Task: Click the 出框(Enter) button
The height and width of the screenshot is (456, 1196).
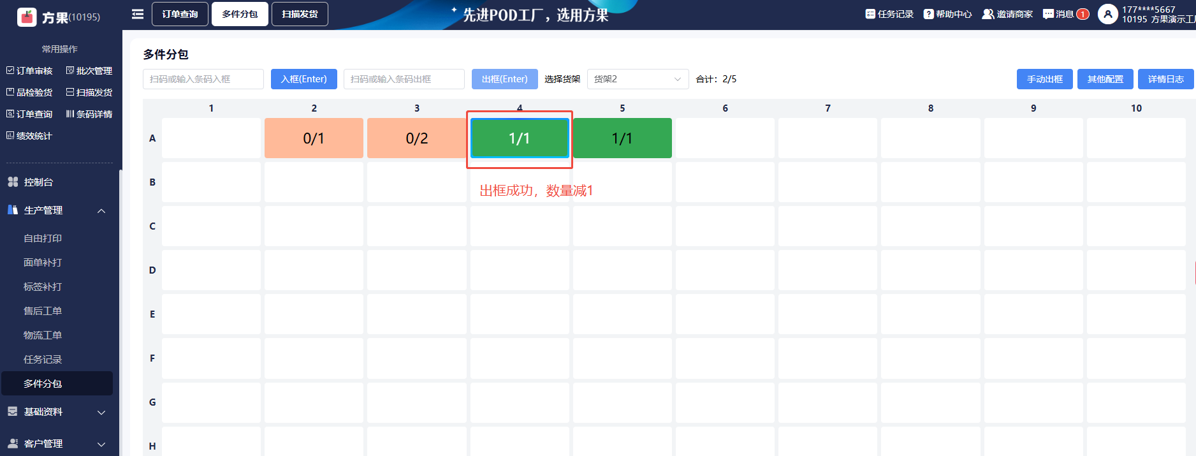Action: point(505,79)
